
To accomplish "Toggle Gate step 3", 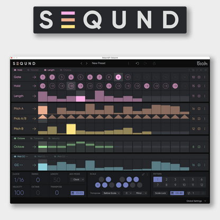I will pos(61,77).
